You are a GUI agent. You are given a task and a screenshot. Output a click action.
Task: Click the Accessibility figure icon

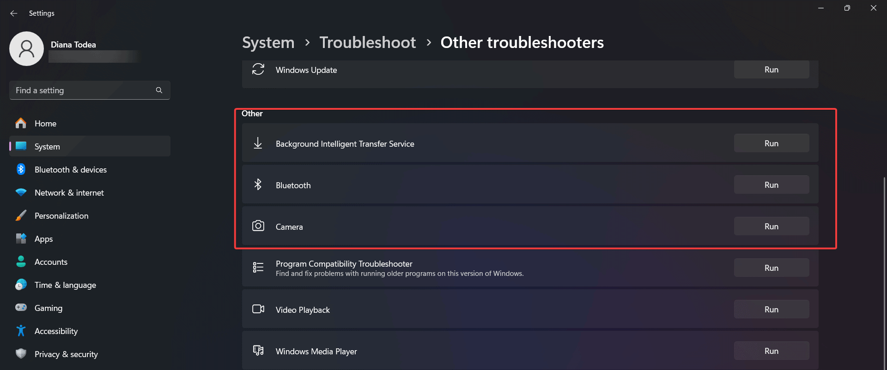pyautogui.click(x=21, y=331)
